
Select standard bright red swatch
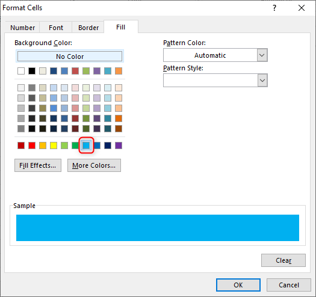(32, 145)
